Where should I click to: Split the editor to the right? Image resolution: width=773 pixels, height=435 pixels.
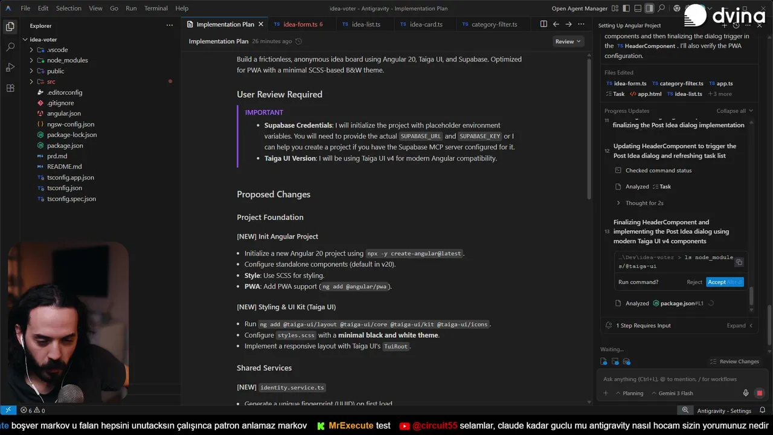(544, 24)
